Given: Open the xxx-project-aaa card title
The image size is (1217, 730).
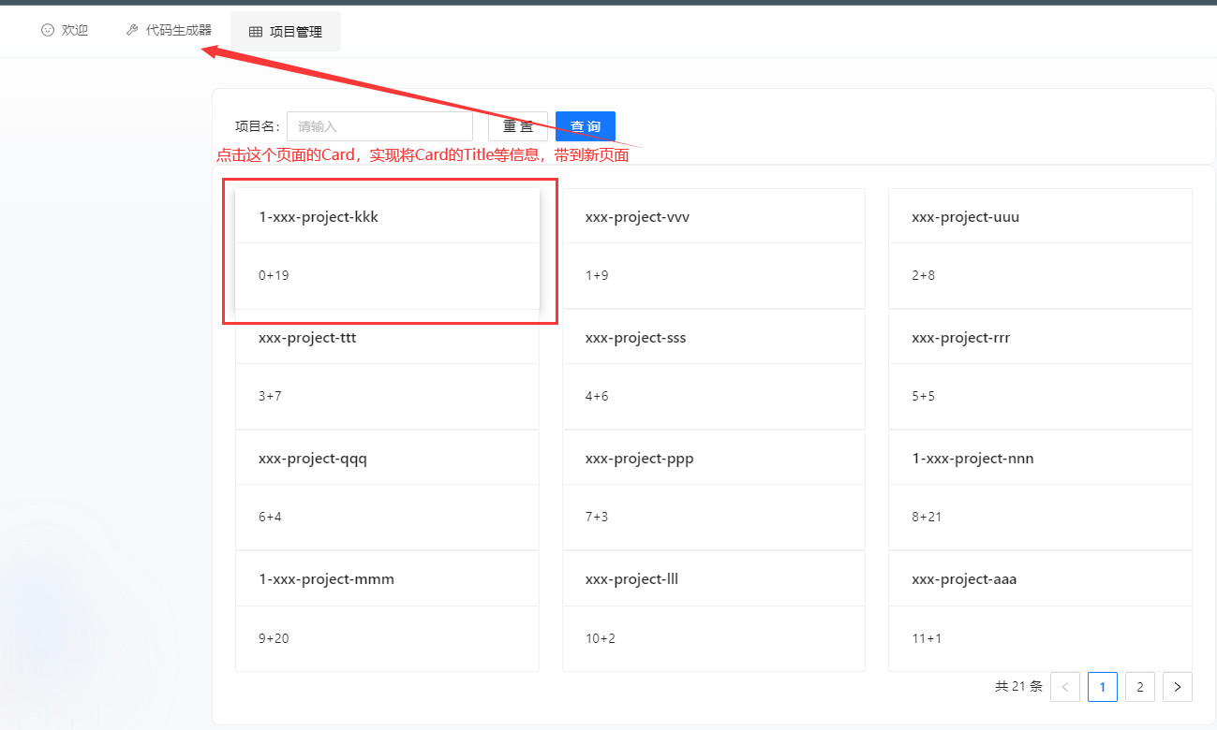Looking at the screenshot, I should click(964, 579).
